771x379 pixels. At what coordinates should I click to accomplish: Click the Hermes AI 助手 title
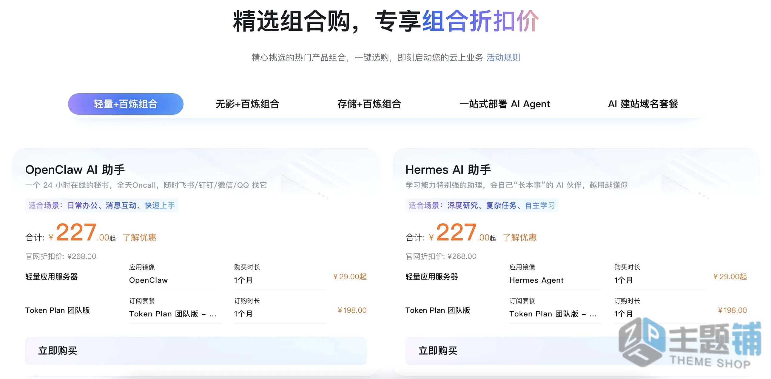[x=448, y=170]
